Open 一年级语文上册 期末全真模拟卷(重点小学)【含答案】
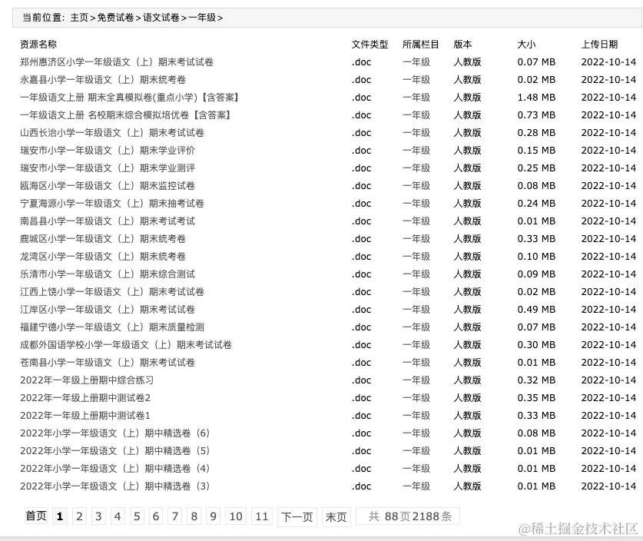The image size is (643, 541). click(130, 97)
